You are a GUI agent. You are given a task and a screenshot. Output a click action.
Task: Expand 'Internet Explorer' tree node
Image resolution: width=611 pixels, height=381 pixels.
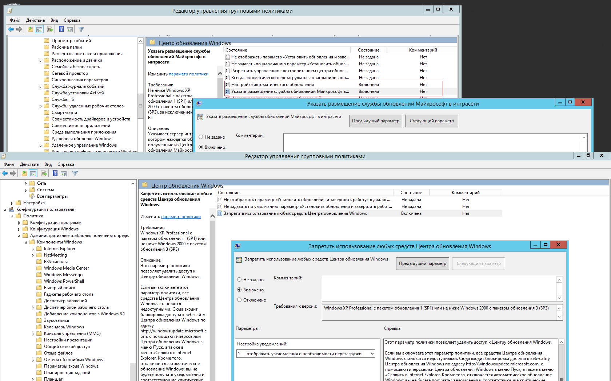(33, 249)
